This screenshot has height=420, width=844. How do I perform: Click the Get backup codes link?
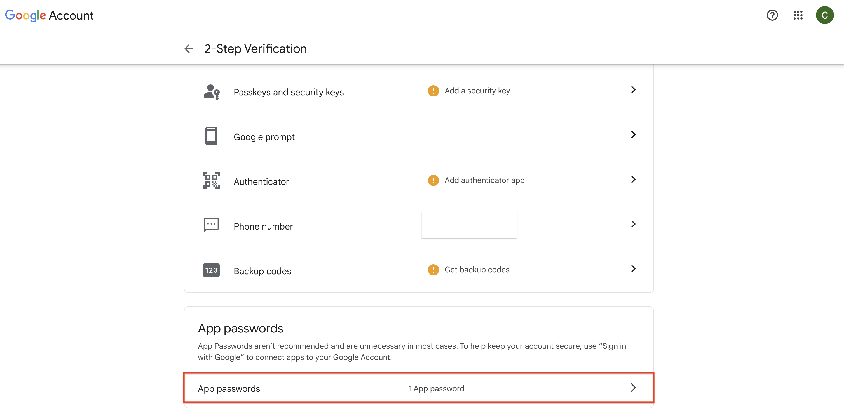[477, 270]
